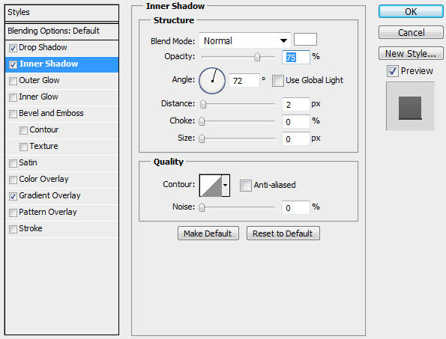This screenshot has width=446, height=339.
Task: Click the Distance slider handle
Action: click(x=203, y=104)
